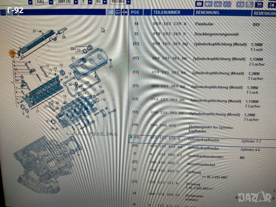Click callout number 20 on the diagram
The height and width of the screenshot is (207, 276).
tap(73, 58)
